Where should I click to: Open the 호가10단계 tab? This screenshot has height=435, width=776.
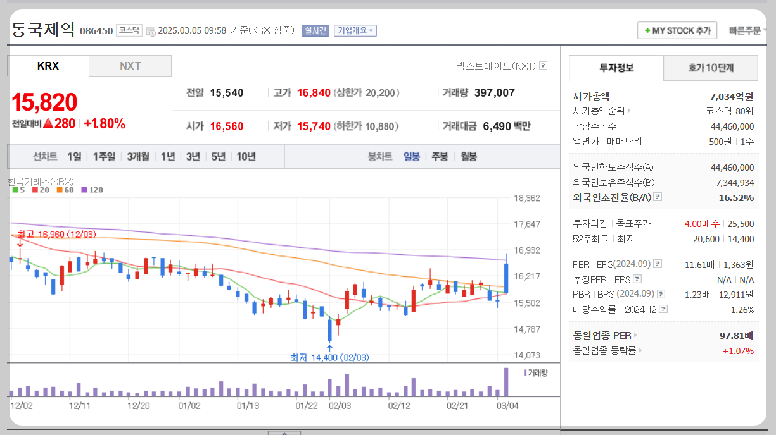point(711,68)
